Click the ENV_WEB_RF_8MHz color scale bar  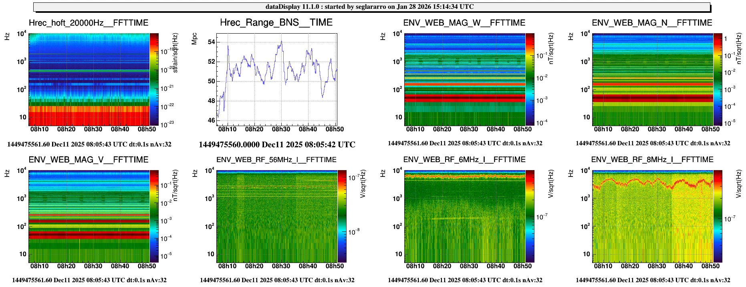pos(718,216)
